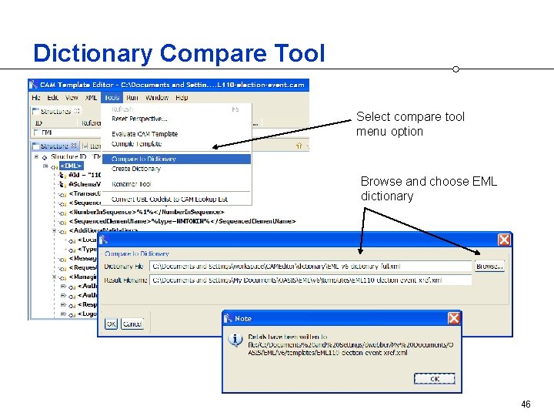
Task: Select the <NumberInSequence> tree row
Action: (147, 212)
